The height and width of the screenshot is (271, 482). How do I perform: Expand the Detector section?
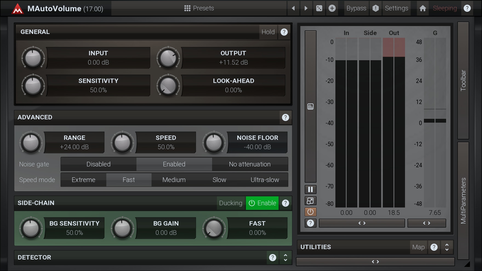[x=285, y=257]
